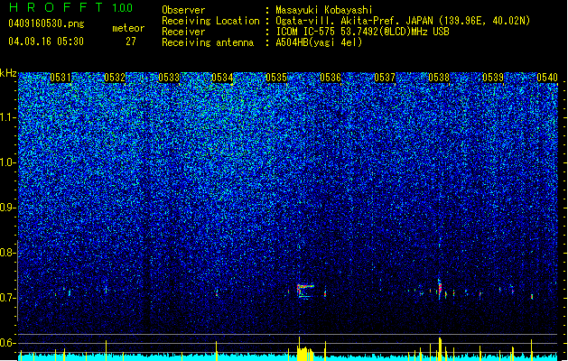Click the meteor label text
The image size is (568, 361).
tap(128, 28)
